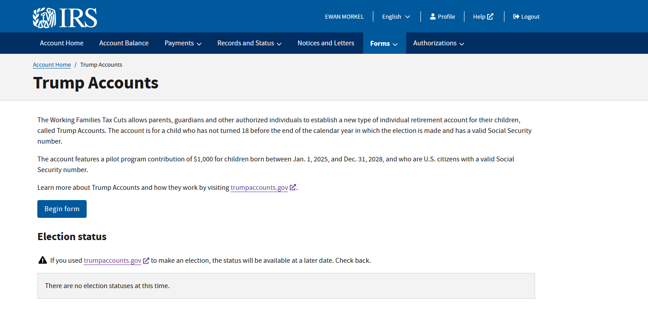The image size is (648, 313).
Task: Open Notices and Letters
Action: [326, 43]
